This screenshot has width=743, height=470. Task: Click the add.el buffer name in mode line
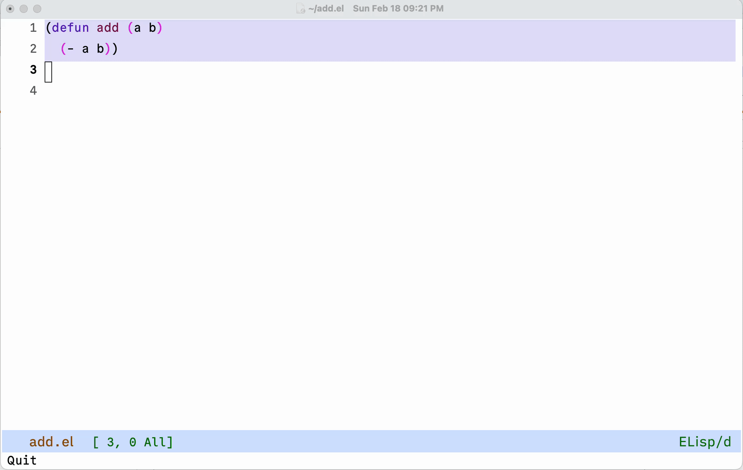pos(51,442)
